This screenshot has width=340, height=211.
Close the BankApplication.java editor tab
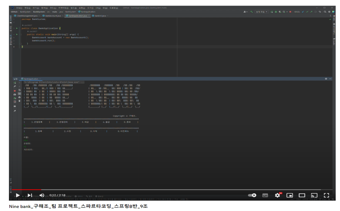[88, 16]
